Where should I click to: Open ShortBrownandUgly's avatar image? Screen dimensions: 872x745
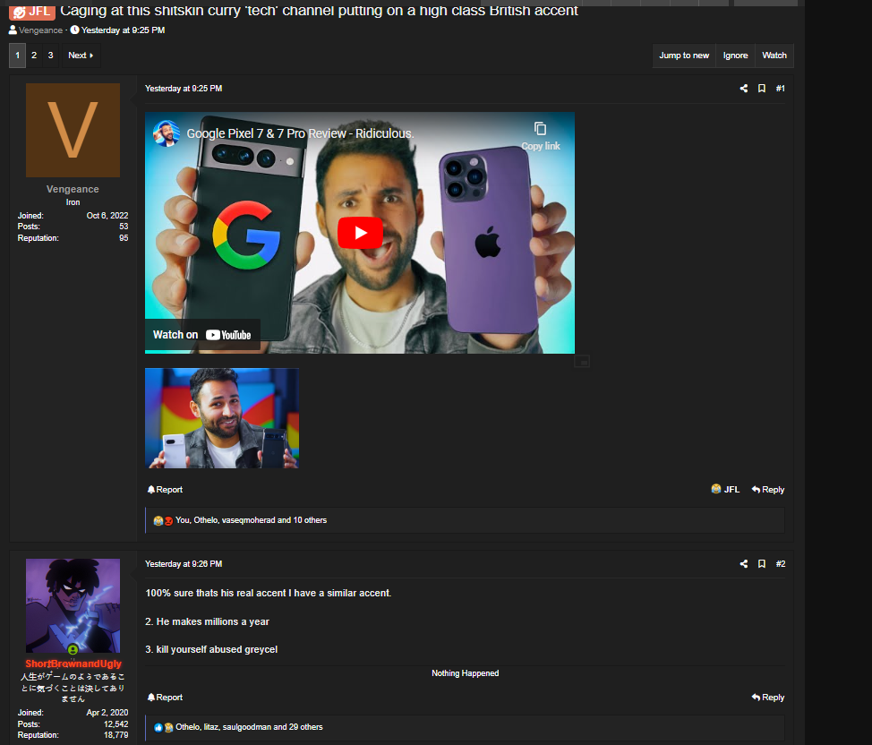(73, 605)
